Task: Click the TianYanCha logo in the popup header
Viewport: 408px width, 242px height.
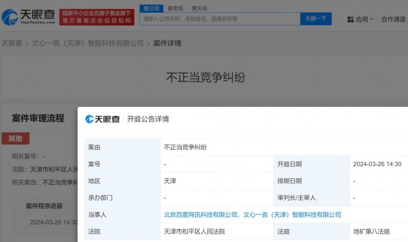Action: click(103, 119)
